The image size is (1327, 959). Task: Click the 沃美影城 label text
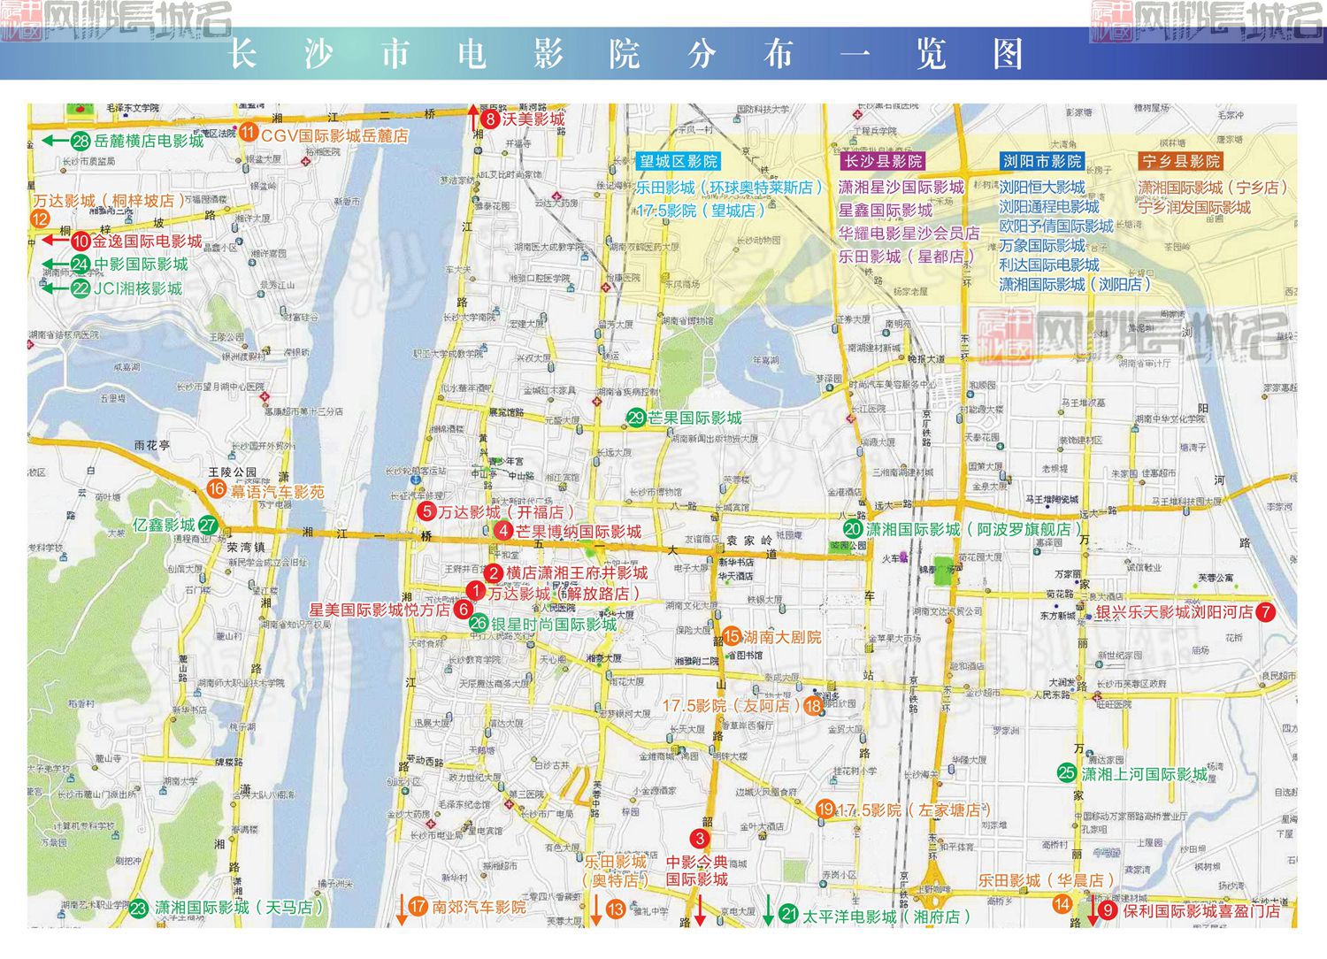[533, 119]
